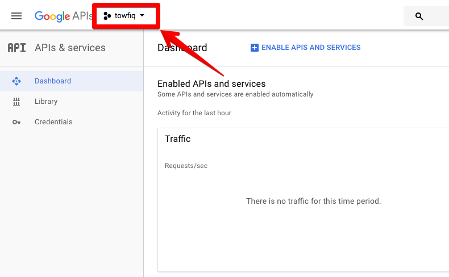Image resolution: width=449 pixels, height=277 pixels.
Task: Click the no traffic message in chart
Action: pos(313,201)
